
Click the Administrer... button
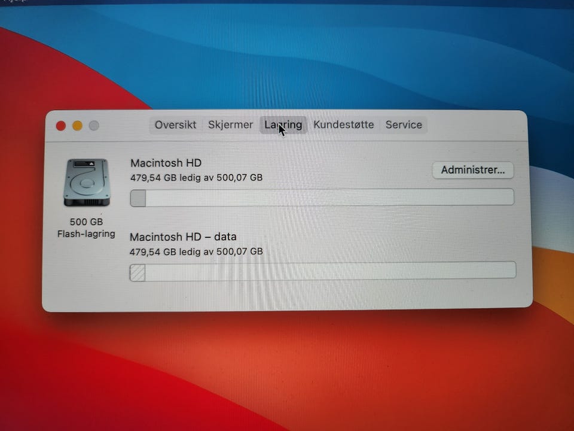tap(472, 171)
